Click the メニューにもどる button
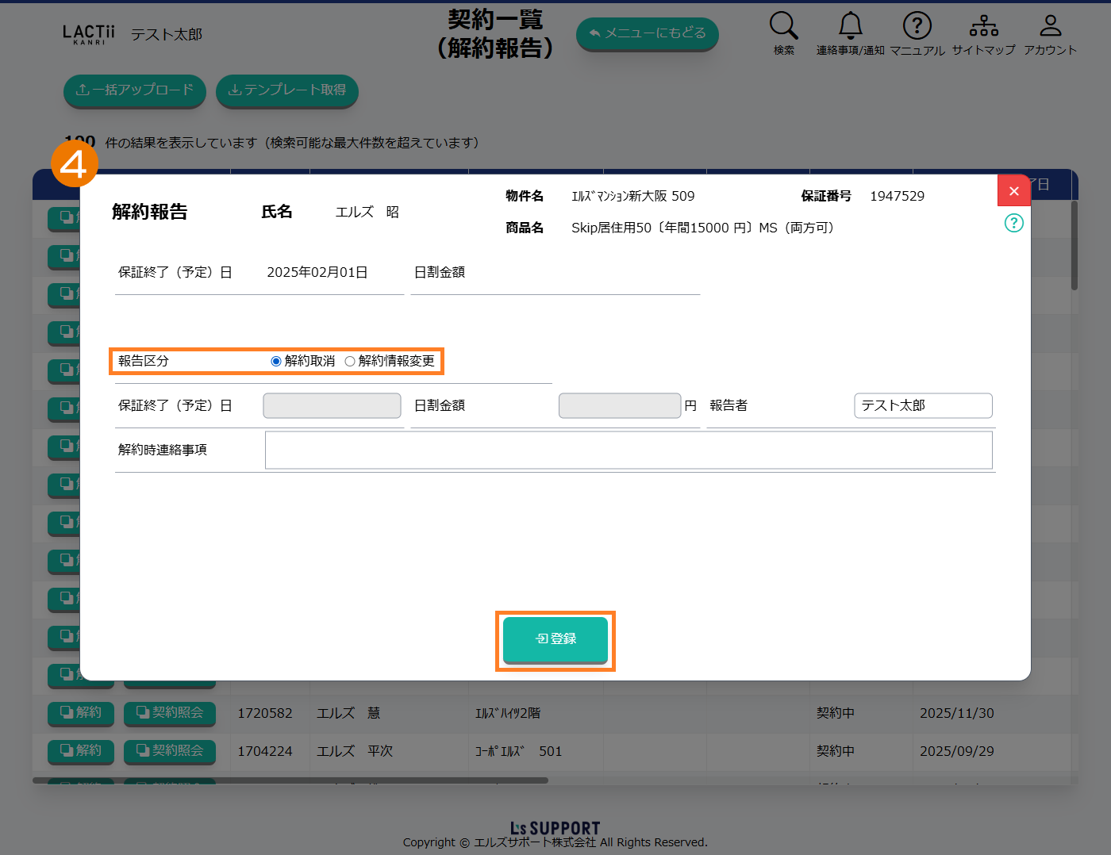1111x855 pixels. [647, 33]
